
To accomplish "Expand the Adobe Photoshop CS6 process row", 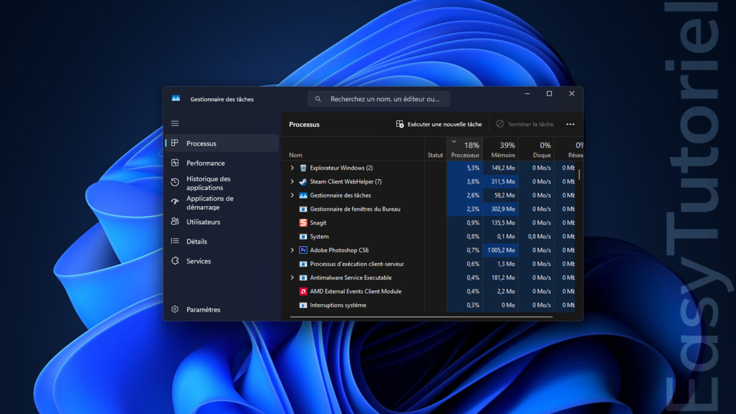I will click(x=292, y=250).
